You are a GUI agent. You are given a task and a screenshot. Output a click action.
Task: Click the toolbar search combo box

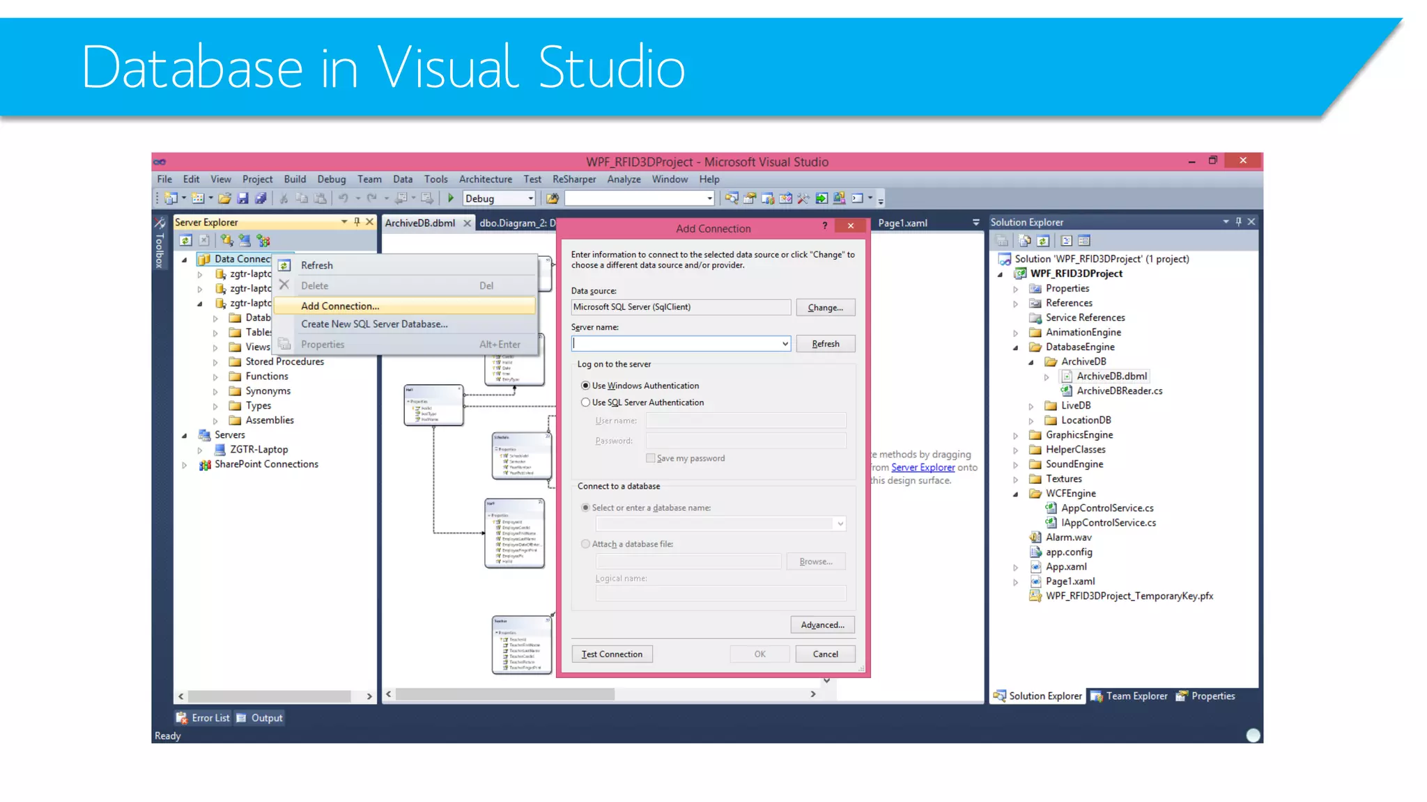(x=639, y=198)
